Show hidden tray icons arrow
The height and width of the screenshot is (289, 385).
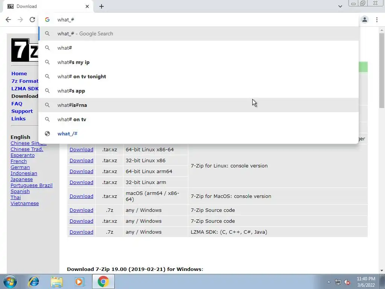point(329,282)
